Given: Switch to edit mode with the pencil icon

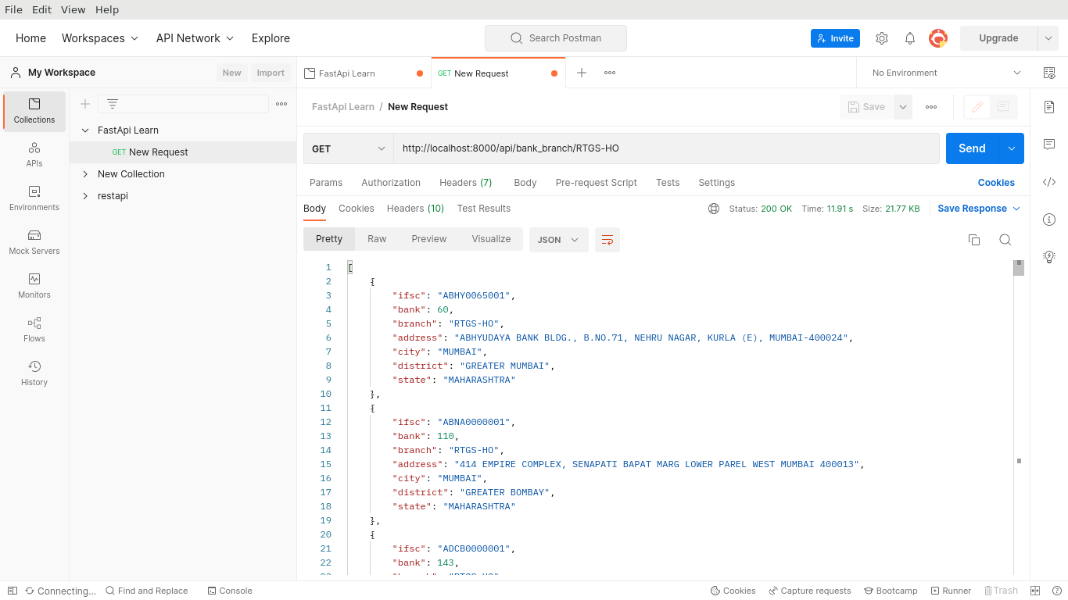Looking at the screenshot, I should click(977, 107).
